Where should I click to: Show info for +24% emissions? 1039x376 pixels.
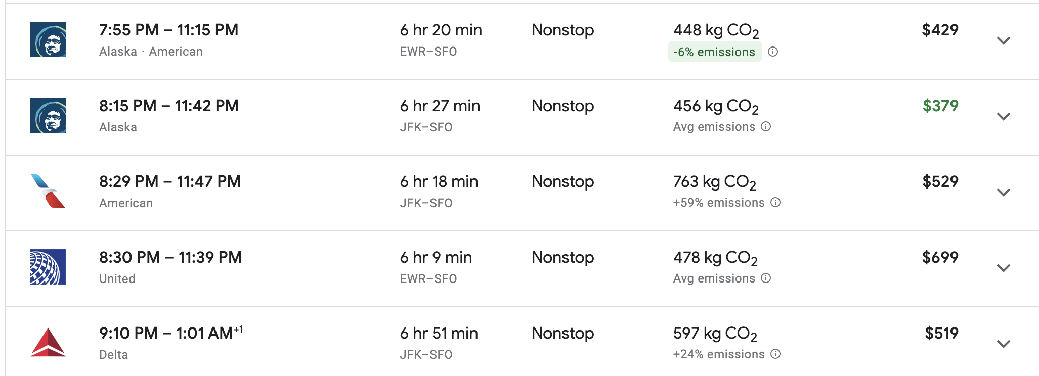point(775,354)
